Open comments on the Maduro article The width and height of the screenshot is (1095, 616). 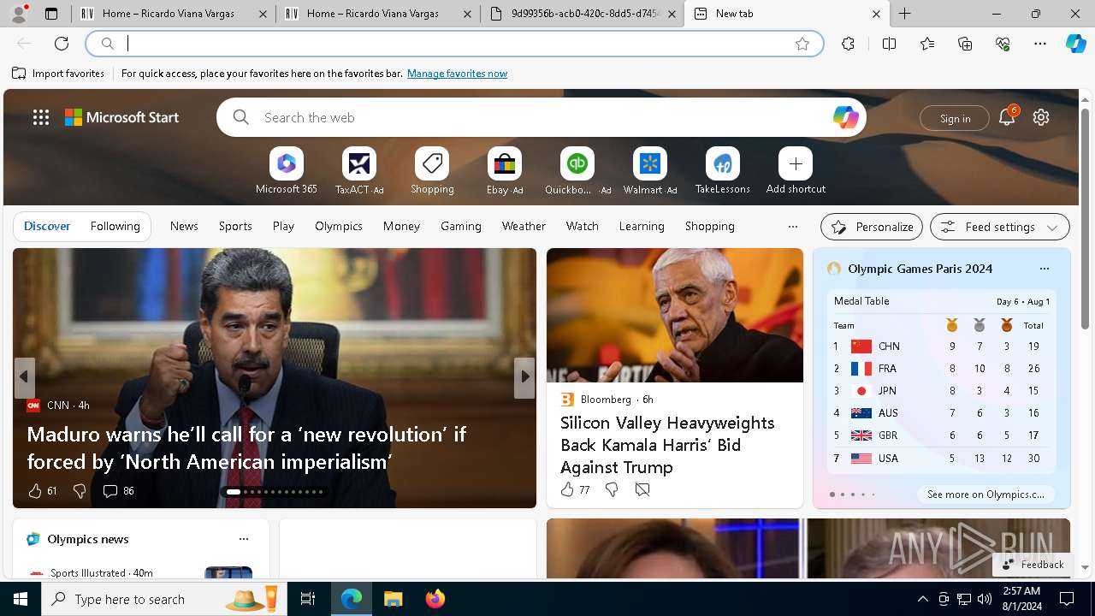click(118, 491)
